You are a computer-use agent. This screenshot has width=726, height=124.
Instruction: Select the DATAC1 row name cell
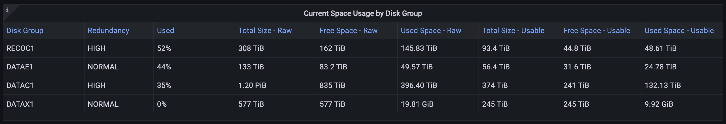coord(20,85)
